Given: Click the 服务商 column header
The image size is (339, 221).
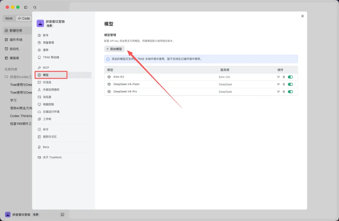Looking at the screenshot, I should click(225, 70).
